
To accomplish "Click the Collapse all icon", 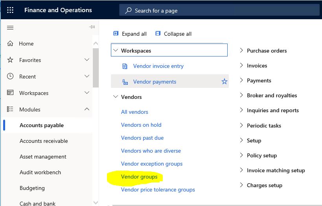I will tap(158, 33).
